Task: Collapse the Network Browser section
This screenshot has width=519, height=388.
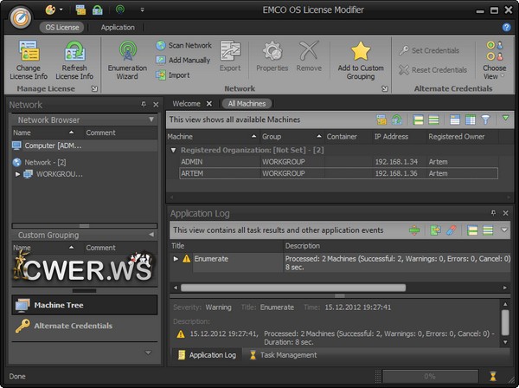Action: pyautogui.click(x=152, y=120)
